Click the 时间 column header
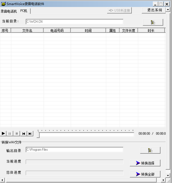This screenshot has height=183, width=172. click(88, 31)
